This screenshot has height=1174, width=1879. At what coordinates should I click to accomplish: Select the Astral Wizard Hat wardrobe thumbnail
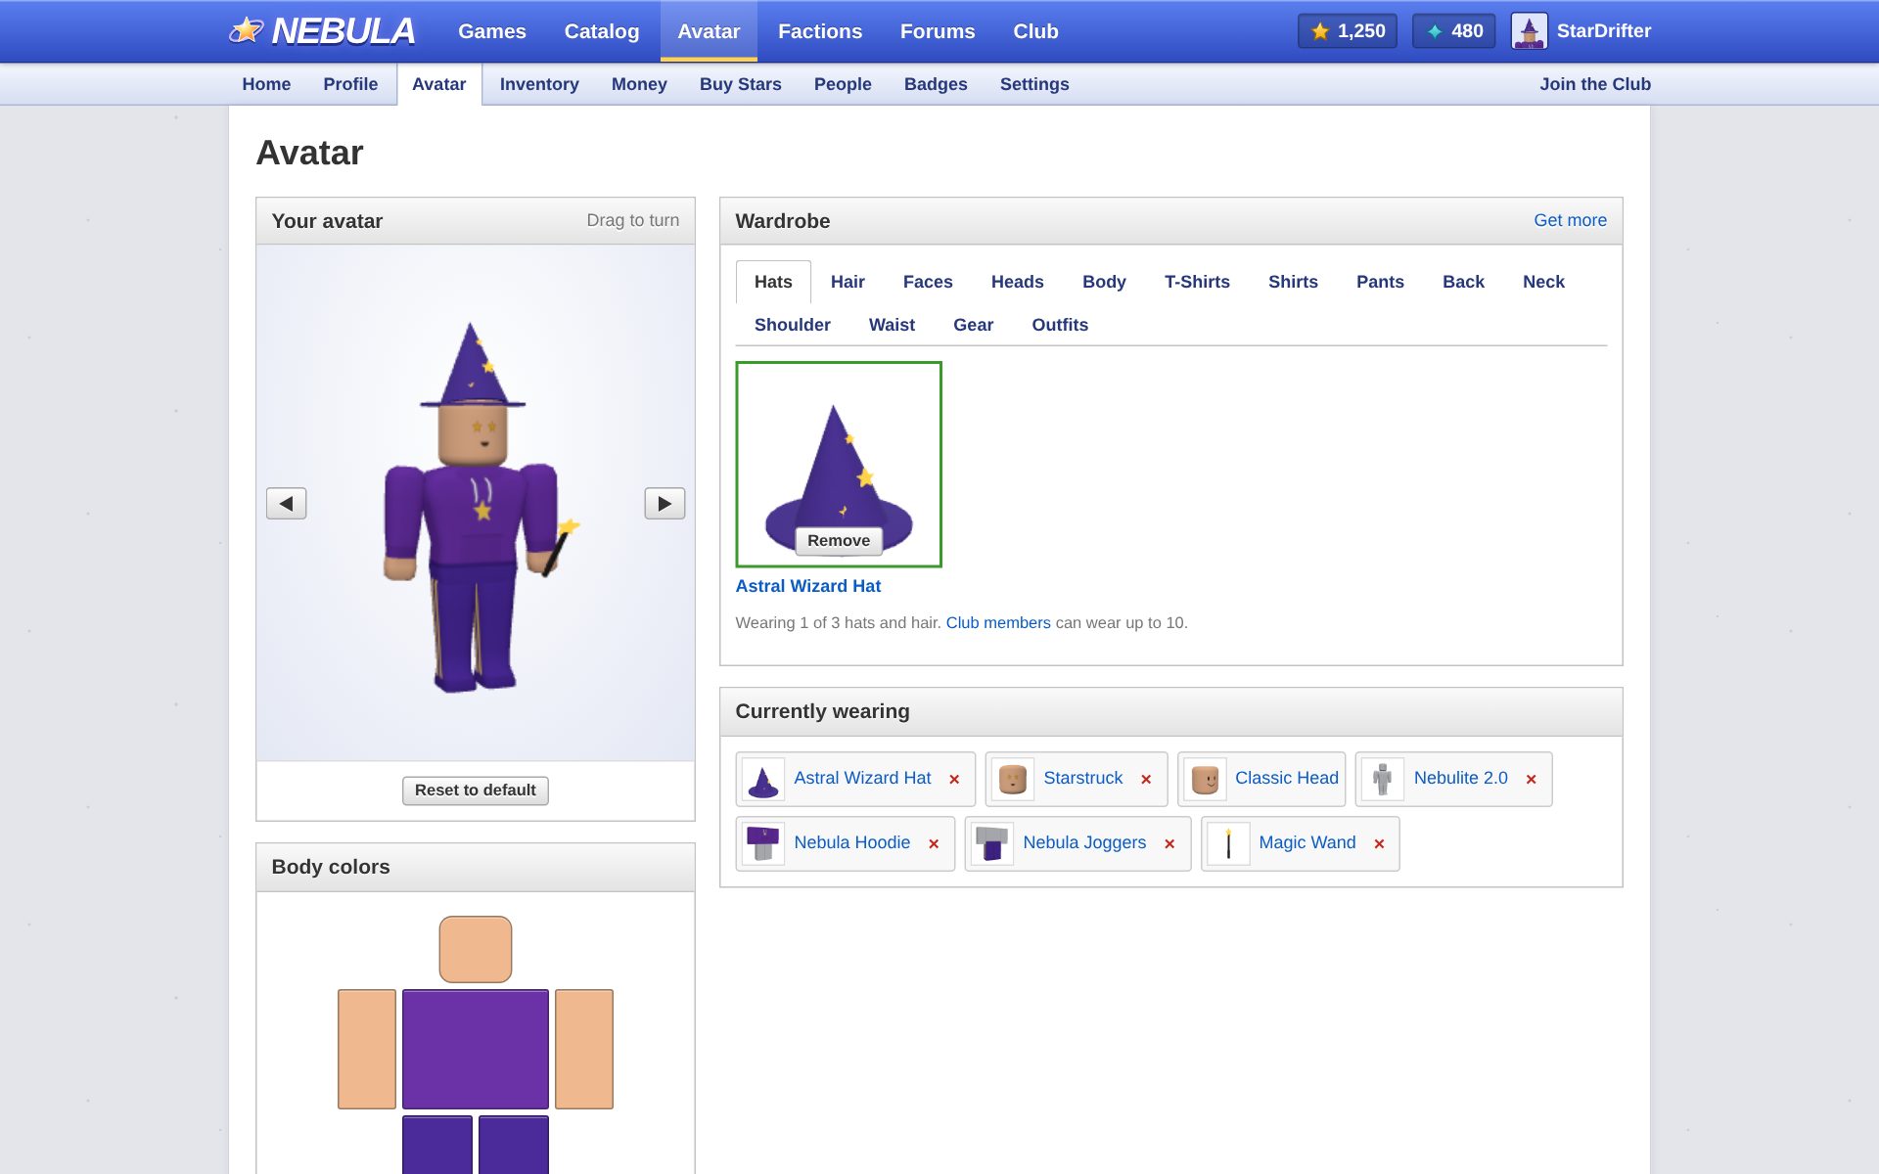click(839, 464)
